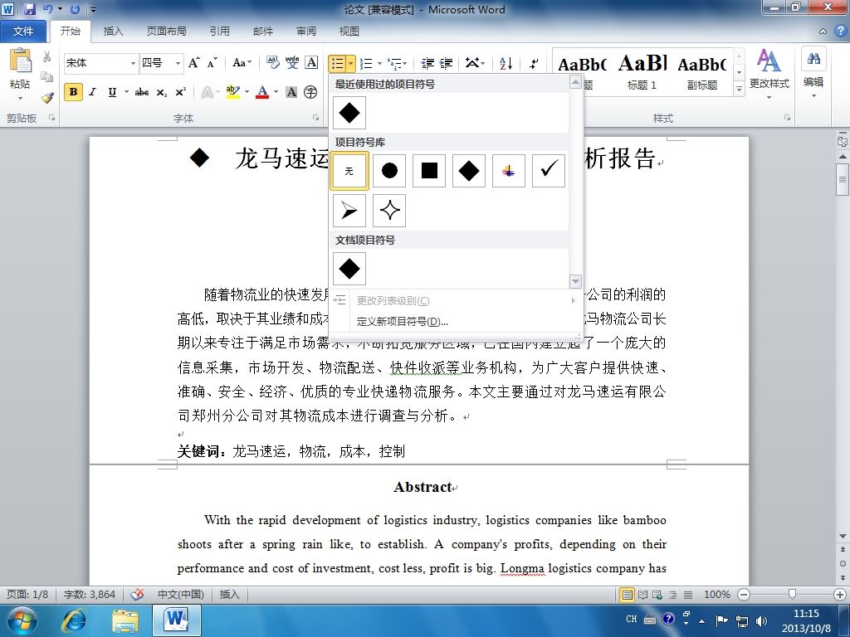Open the highlight color dropdown arrow
Screen dimensions: 850x637
[x=247, y=92]
